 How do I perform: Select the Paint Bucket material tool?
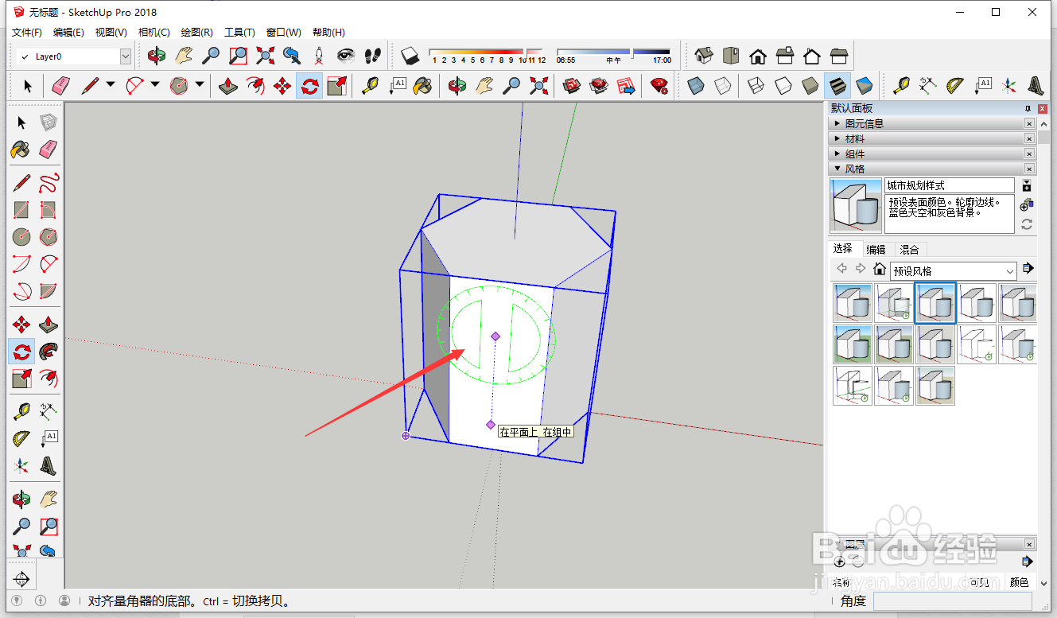point(21,149)
